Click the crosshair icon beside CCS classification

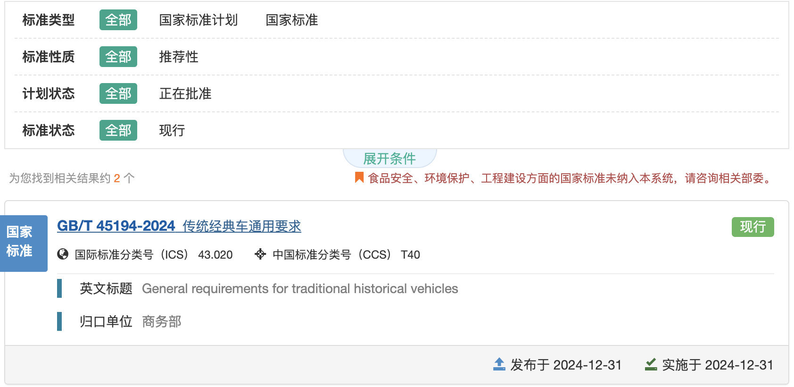click(x=260, y=254)
